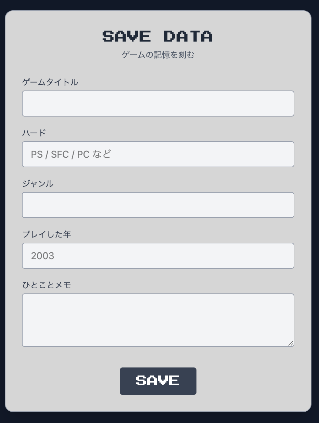Click inside the ひとことメモ text area

click(x=158, y=319)
